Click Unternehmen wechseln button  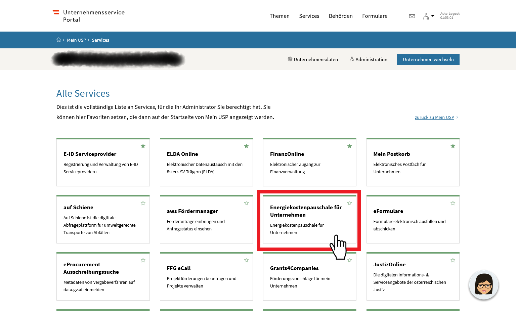[428, 59]
